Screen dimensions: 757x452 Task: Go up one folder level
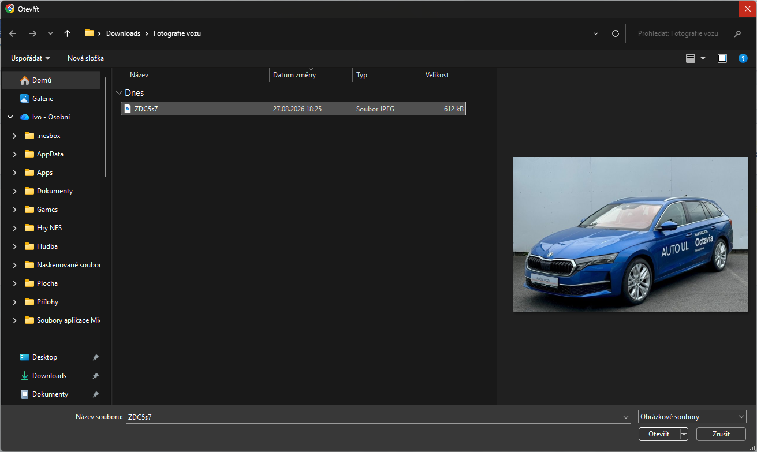pyautogui.click(x=68, y=33)
